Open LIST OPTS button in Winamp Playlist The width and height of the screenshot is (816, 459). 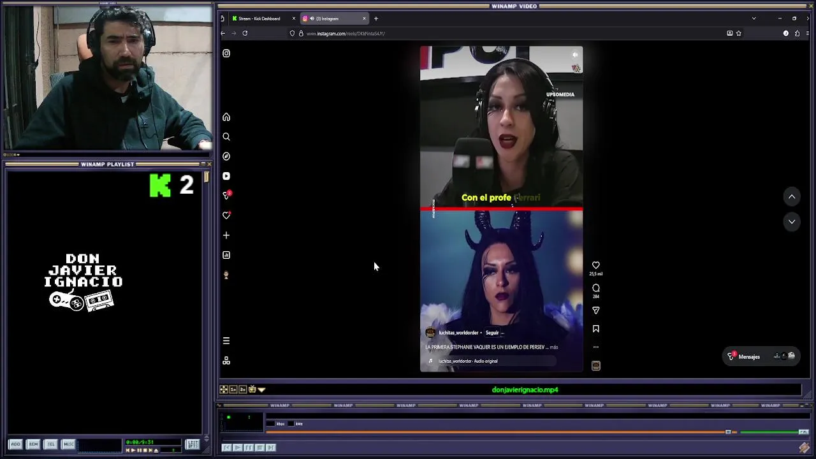(193, 444)
